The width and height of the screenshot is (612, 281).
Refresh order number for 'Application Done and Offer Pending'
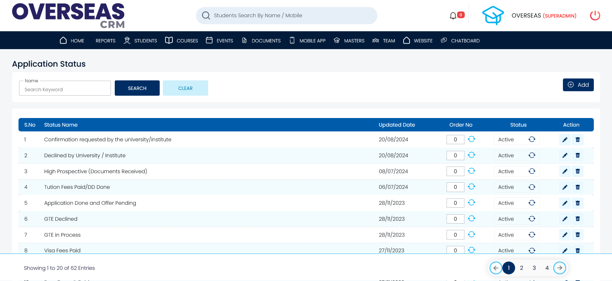click(x=471, y=203)
